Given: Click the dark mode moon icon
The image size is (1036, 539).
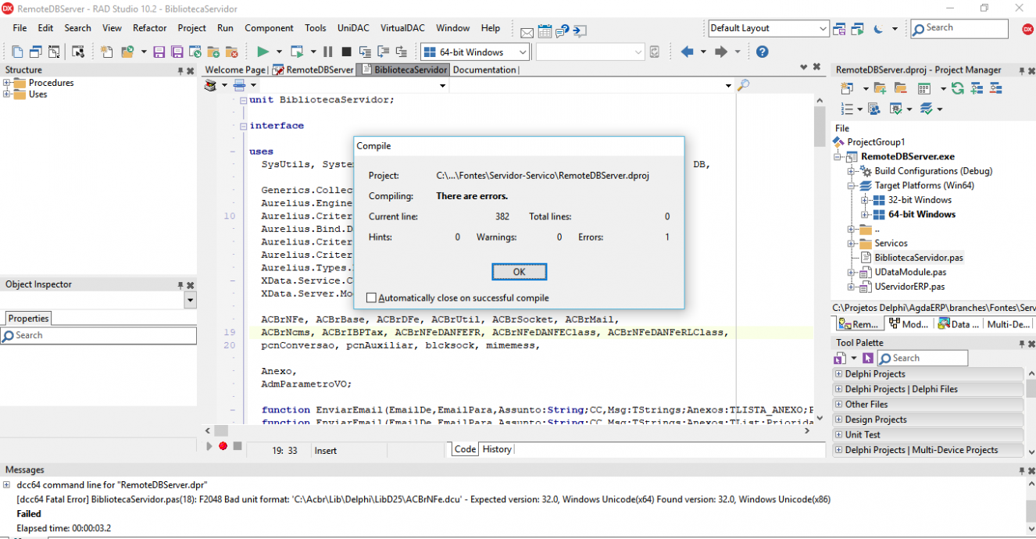Looking at the screenshot, I should click(878, 28).
